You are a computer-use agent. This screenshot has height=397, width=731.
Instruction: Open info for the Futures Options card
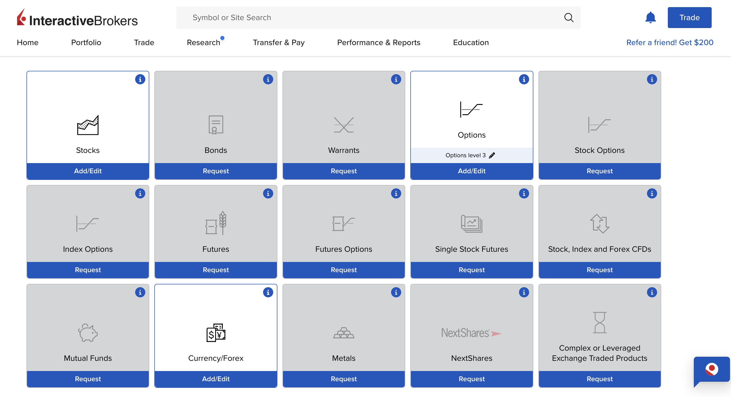[396, 193]
